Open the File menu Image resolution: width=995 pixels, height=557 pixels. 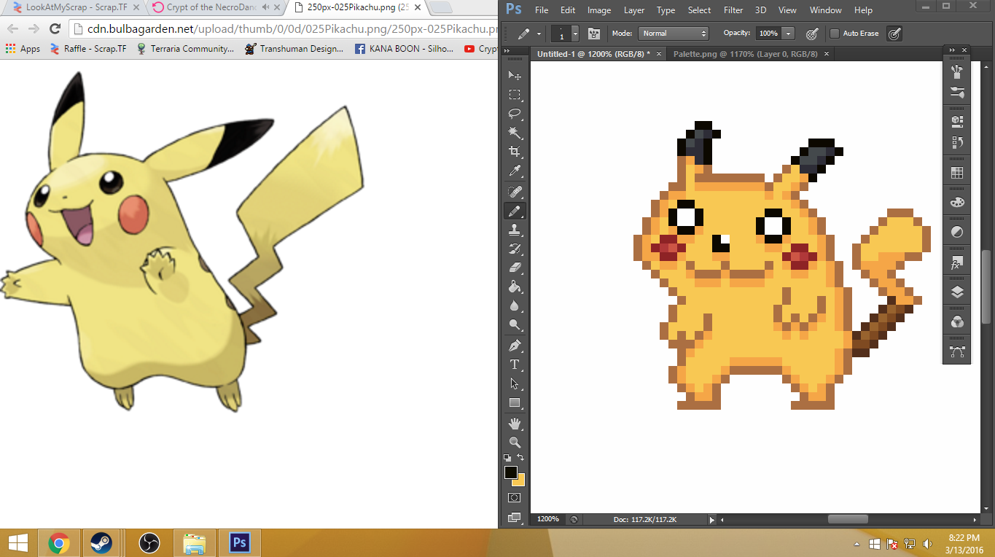pyautogui.click(x=542, y=10)
